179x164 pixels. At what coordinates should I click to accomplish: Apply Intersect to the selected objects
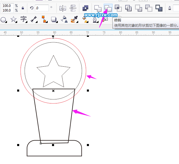pyautogui.click(x=118, y=8)
